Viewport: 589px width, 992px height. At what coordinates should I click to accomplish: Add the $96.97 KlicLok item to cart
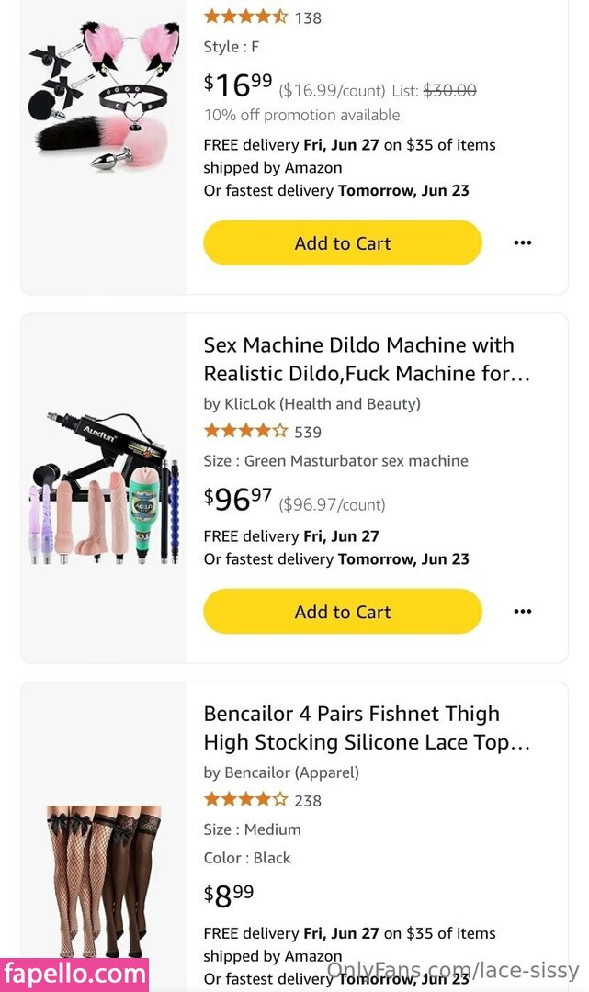pyautogui.click(x=343, y=612)
